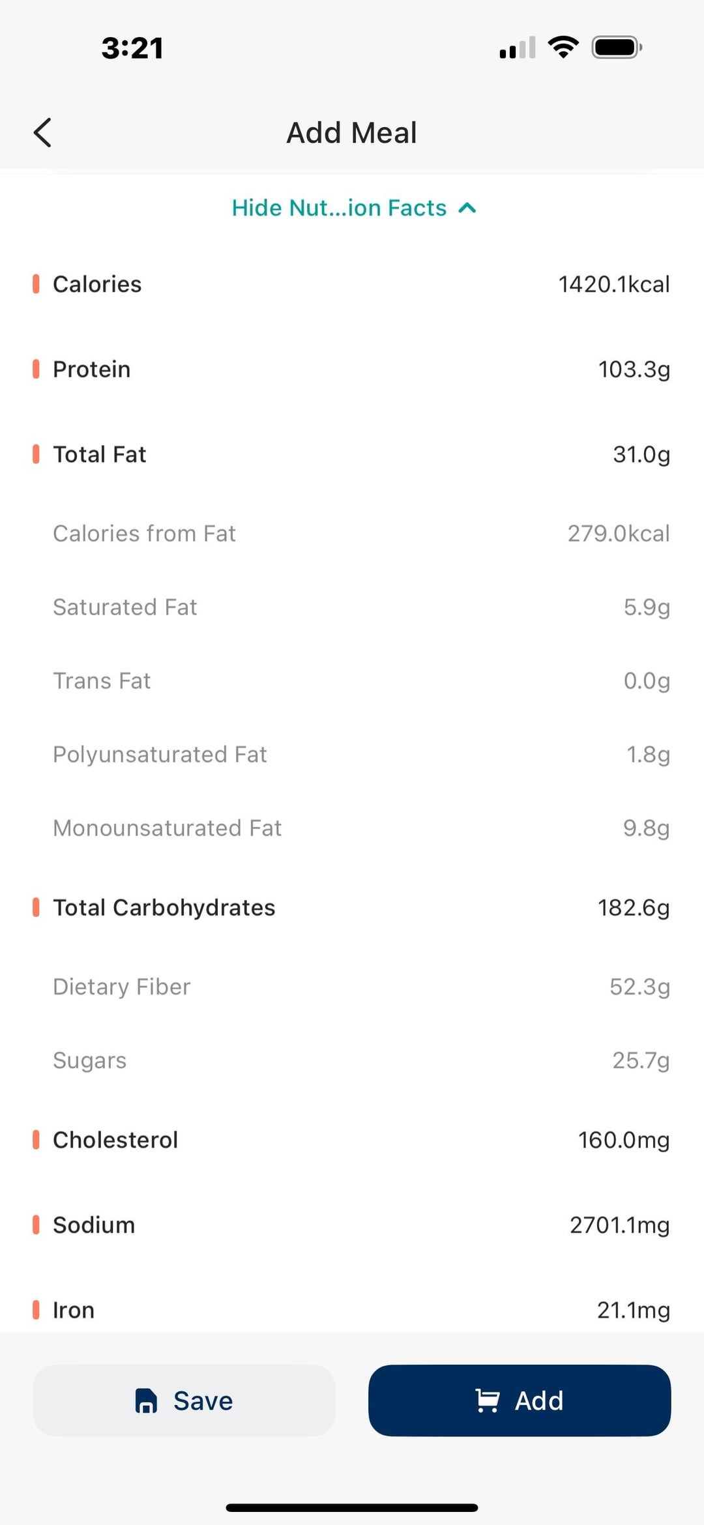Viewport: 704px width, 1525px height.
Task: Tap the cellular signal bars icon
Action: click(518, 47)
